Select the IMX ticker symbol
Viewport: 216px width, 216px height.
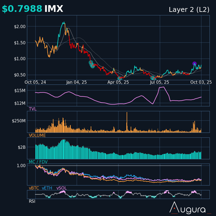pos(54,9)
